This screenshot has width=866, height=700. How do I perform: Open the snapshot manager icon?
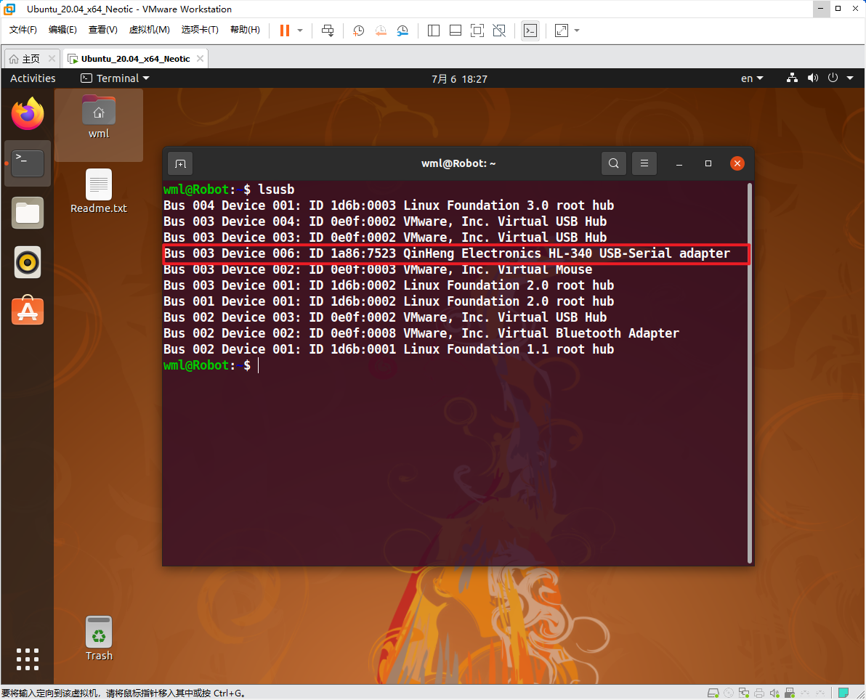[402, 30]
